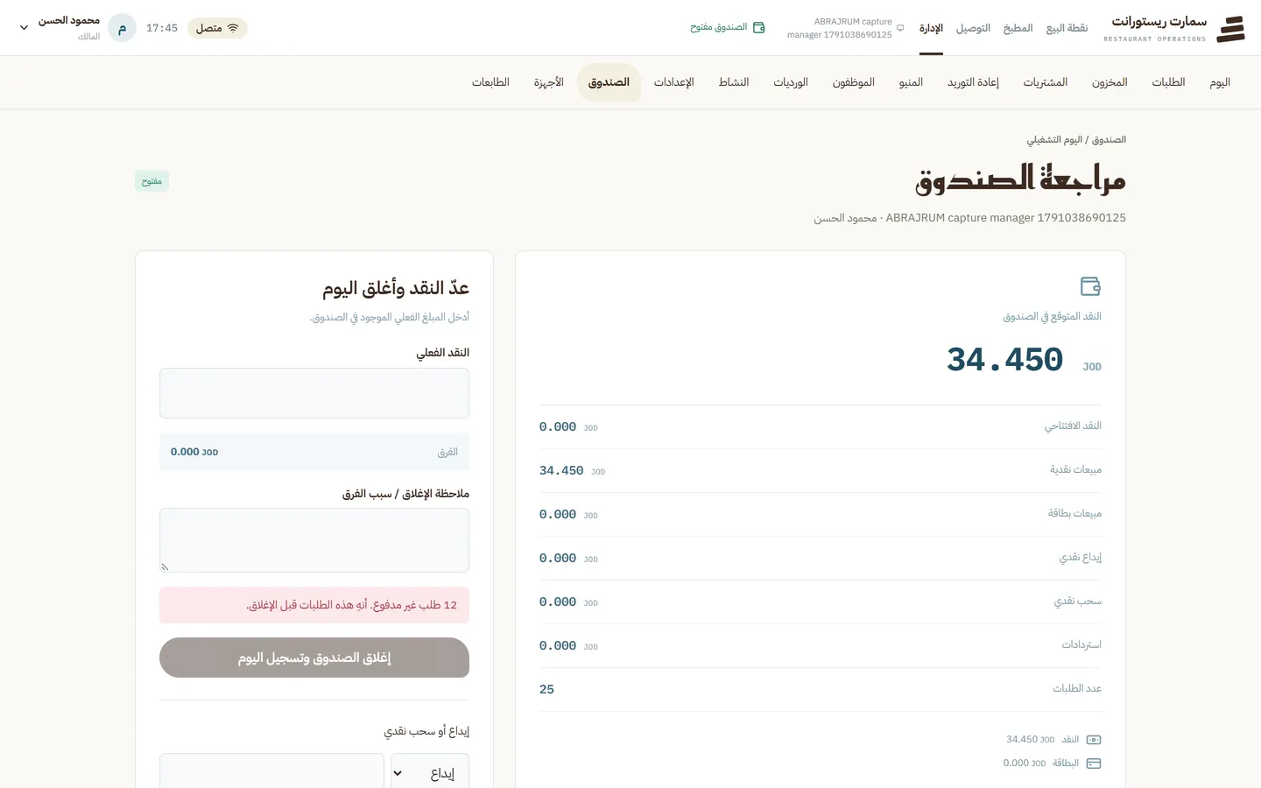The height and width of the screenshot is (788, 1261).
Task: Click the مبيعات نقدية row label
Action: tap(1075, 470)
